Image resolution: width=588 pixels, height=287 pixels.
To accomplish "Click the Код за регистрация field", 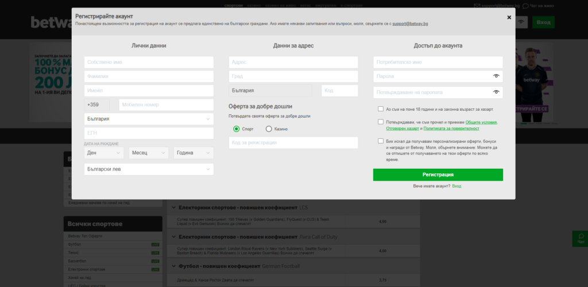I will click(x=293, y=143).
